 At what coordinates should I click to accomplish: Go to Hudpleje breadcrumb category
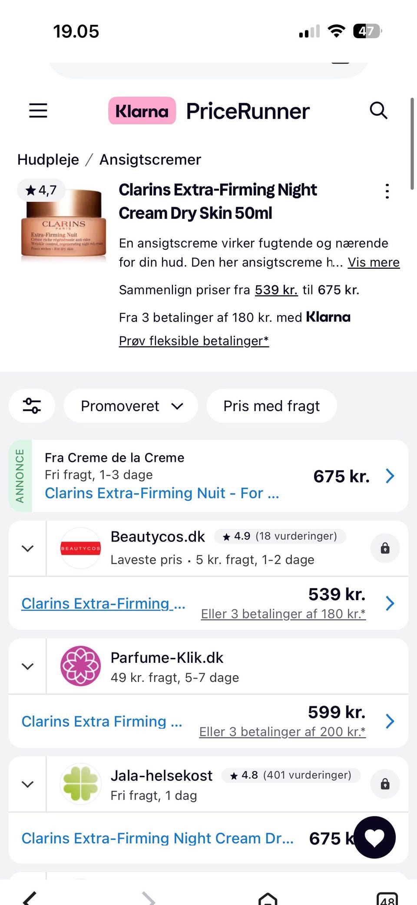(48, 160)
